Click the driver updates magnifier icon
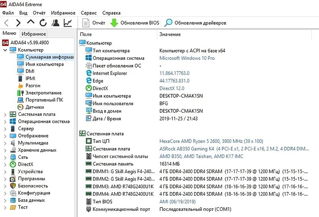 (168, 23)
